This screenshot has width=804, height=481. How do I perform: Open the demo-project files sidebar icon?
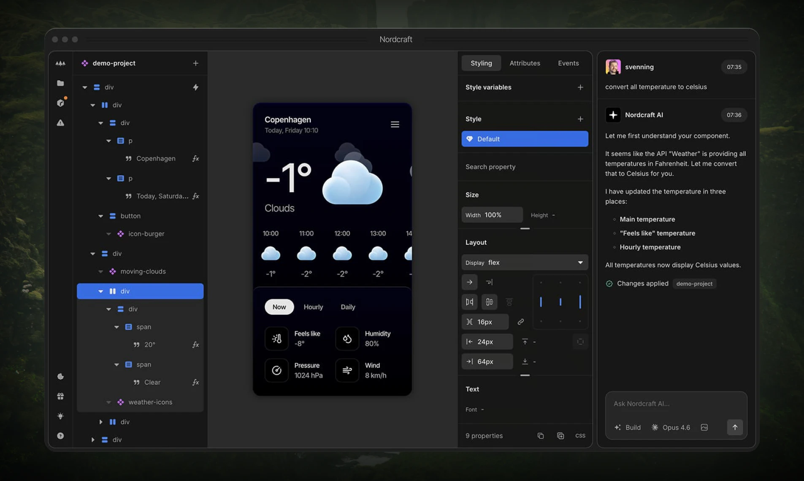(x=60, y=83)
